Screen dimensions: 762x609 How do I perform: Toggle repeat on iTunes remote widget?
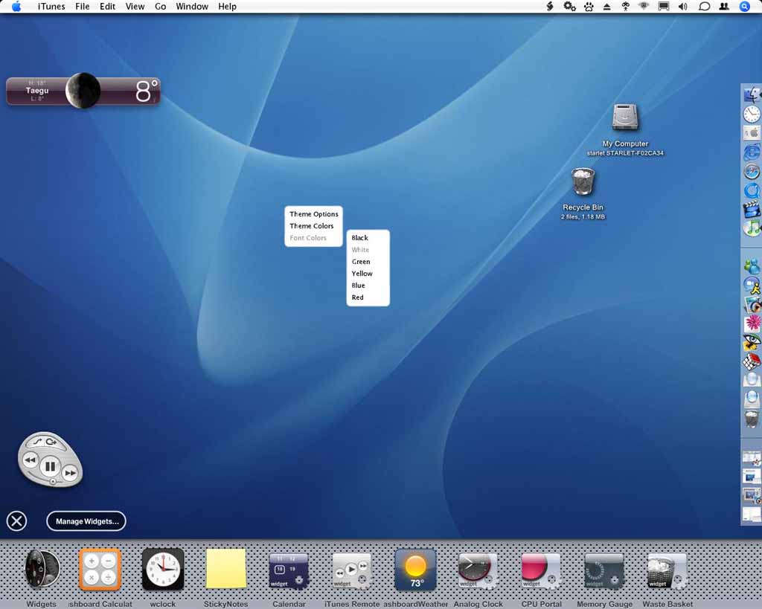point(51,442)
